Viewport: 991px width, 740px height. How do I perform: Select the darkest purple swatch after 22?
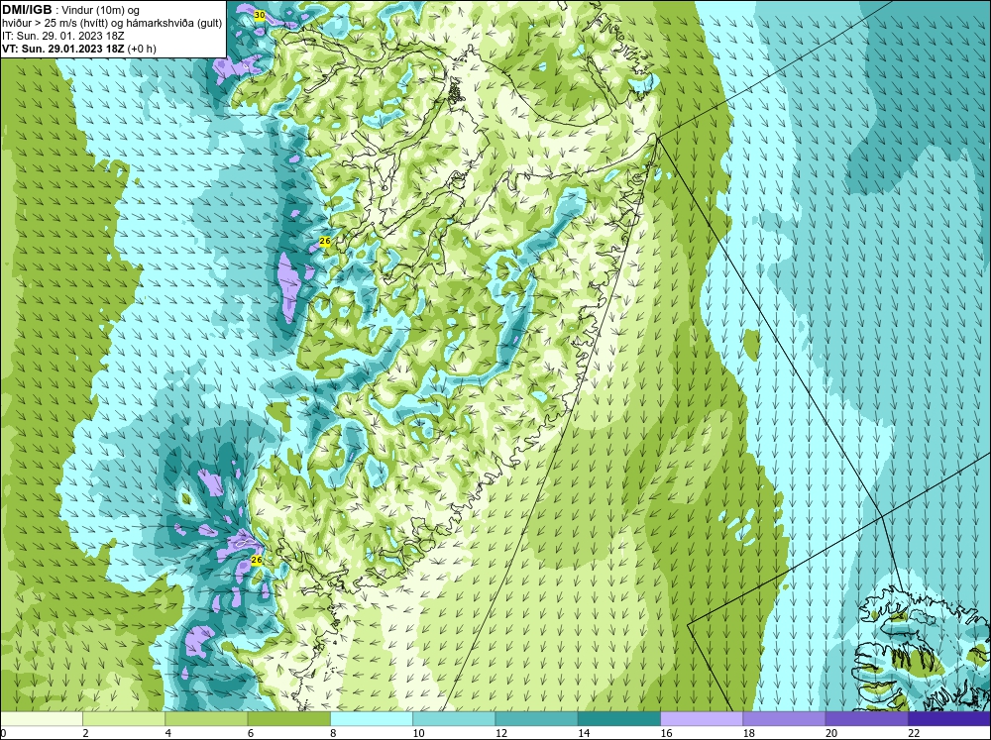coord(949,718)
